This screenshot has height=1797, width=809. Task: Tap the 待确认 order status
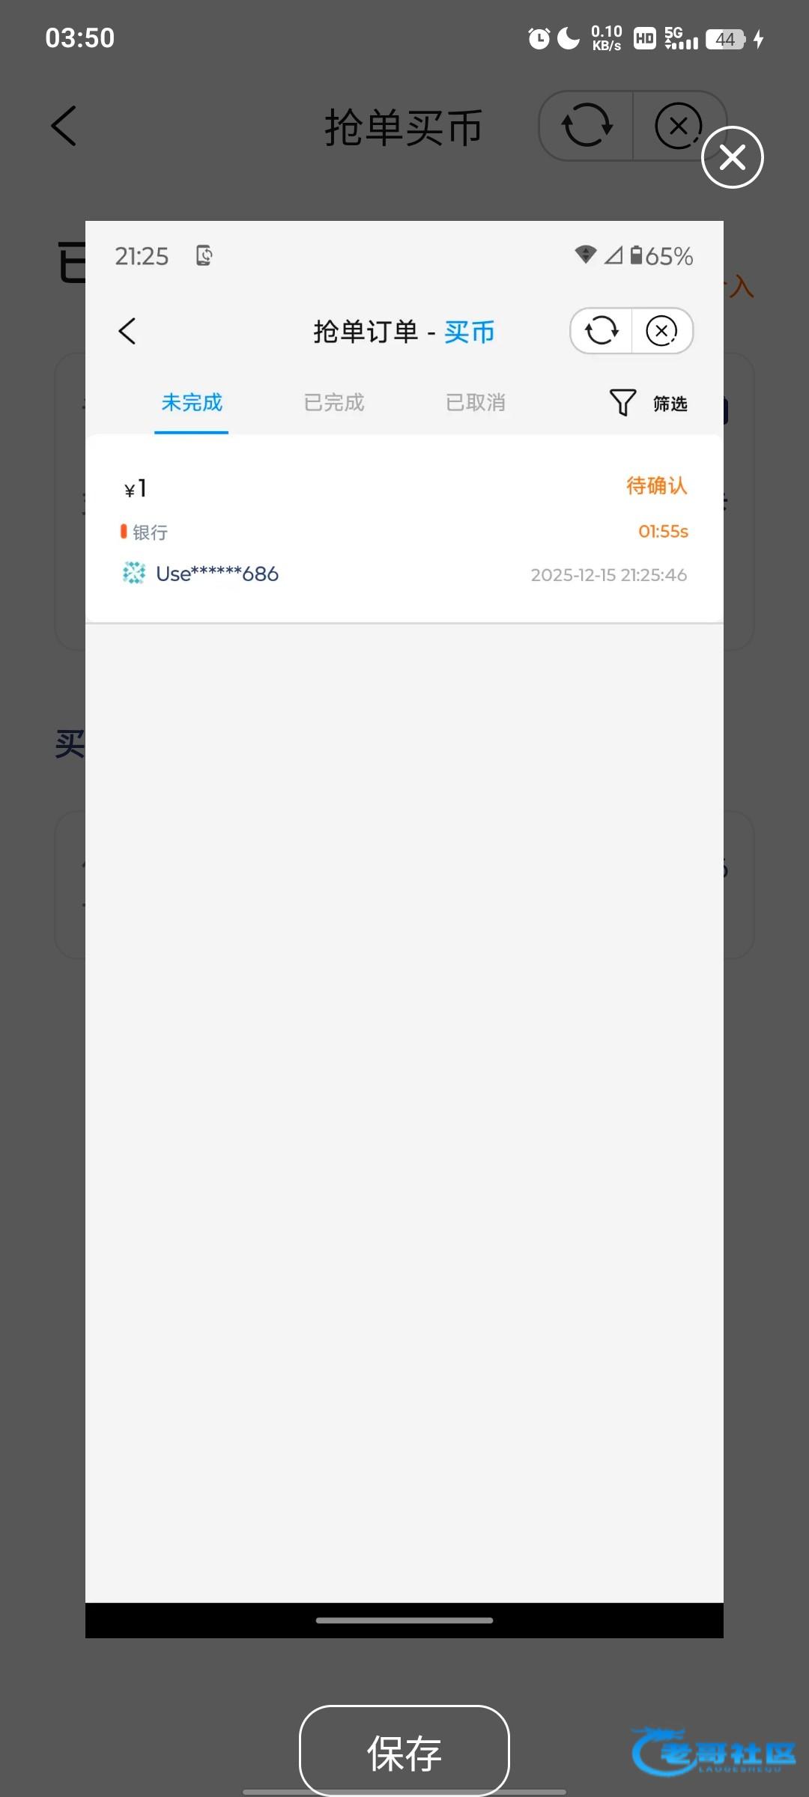[657, 486]
